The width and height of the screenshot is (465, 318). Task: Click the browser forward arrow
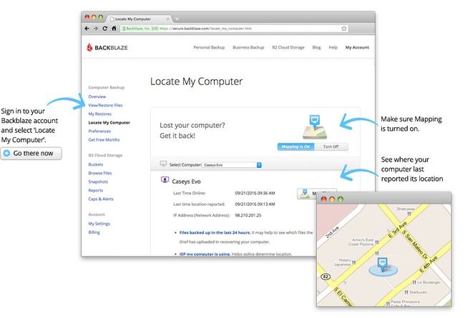tap(95, 29)
